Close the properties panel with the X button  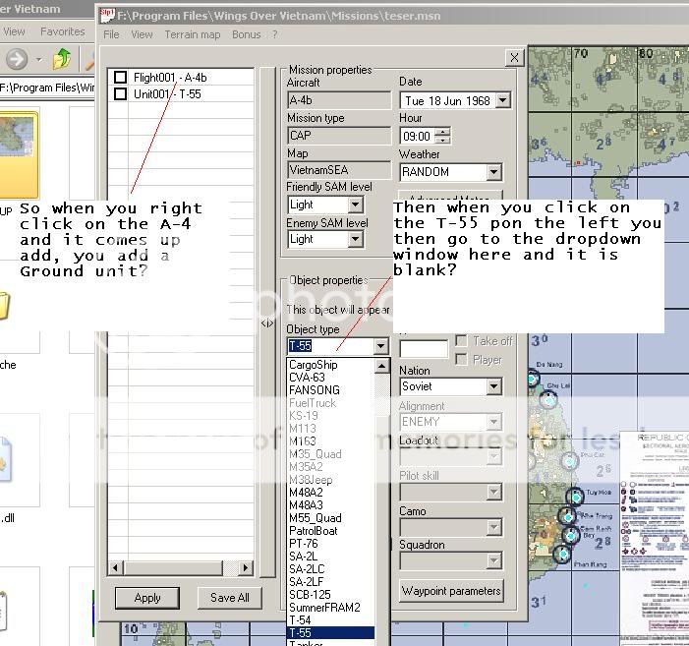(514, 58)
